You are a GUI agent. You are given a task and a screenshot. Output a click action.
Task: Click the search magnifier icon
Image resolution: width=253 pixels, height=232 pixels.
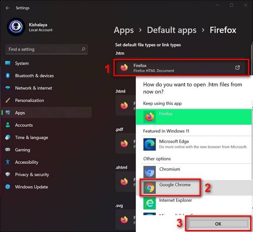(84, 49)
